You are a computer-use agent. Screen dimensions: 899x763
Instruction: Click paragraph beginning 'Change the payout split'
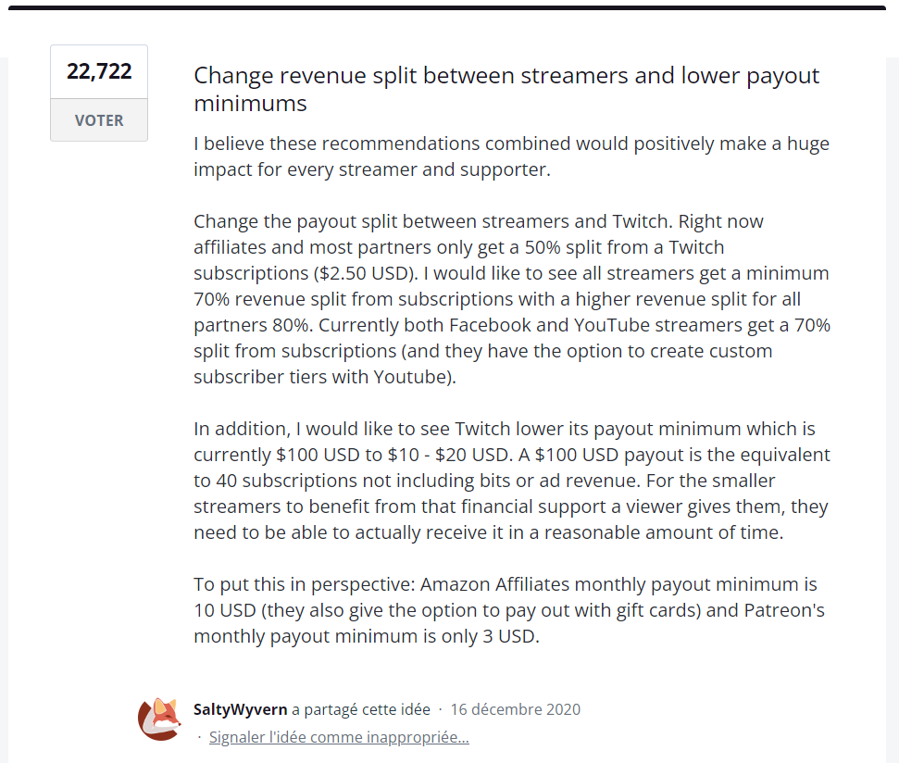(x=511, y=299)
